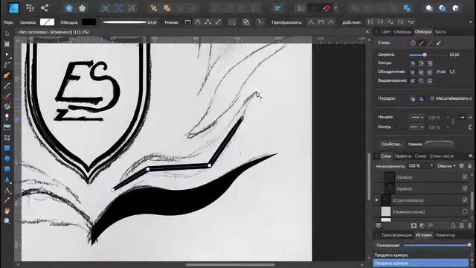Switch to Designer persona icon
This screenshot has height=268, width=476.
coord(13,8)
